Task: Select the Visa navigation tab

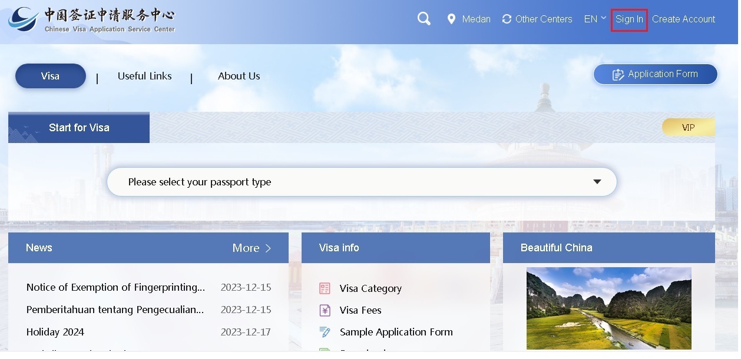Action: (x=51, y=76)
